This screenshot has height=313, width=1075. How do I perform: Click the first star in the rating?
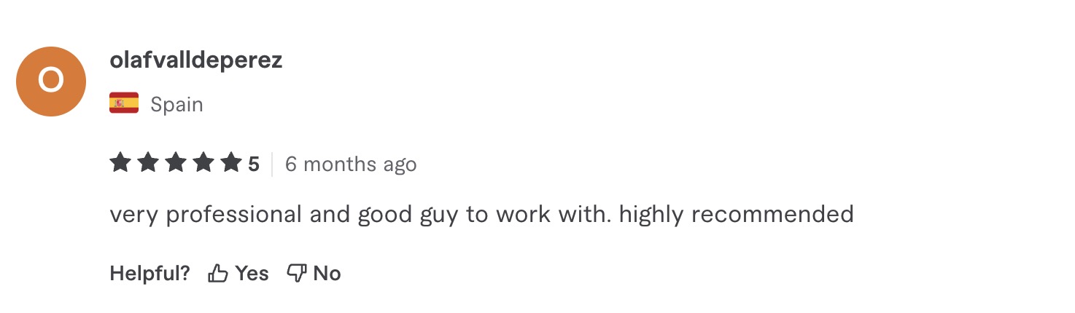(120, 163)
